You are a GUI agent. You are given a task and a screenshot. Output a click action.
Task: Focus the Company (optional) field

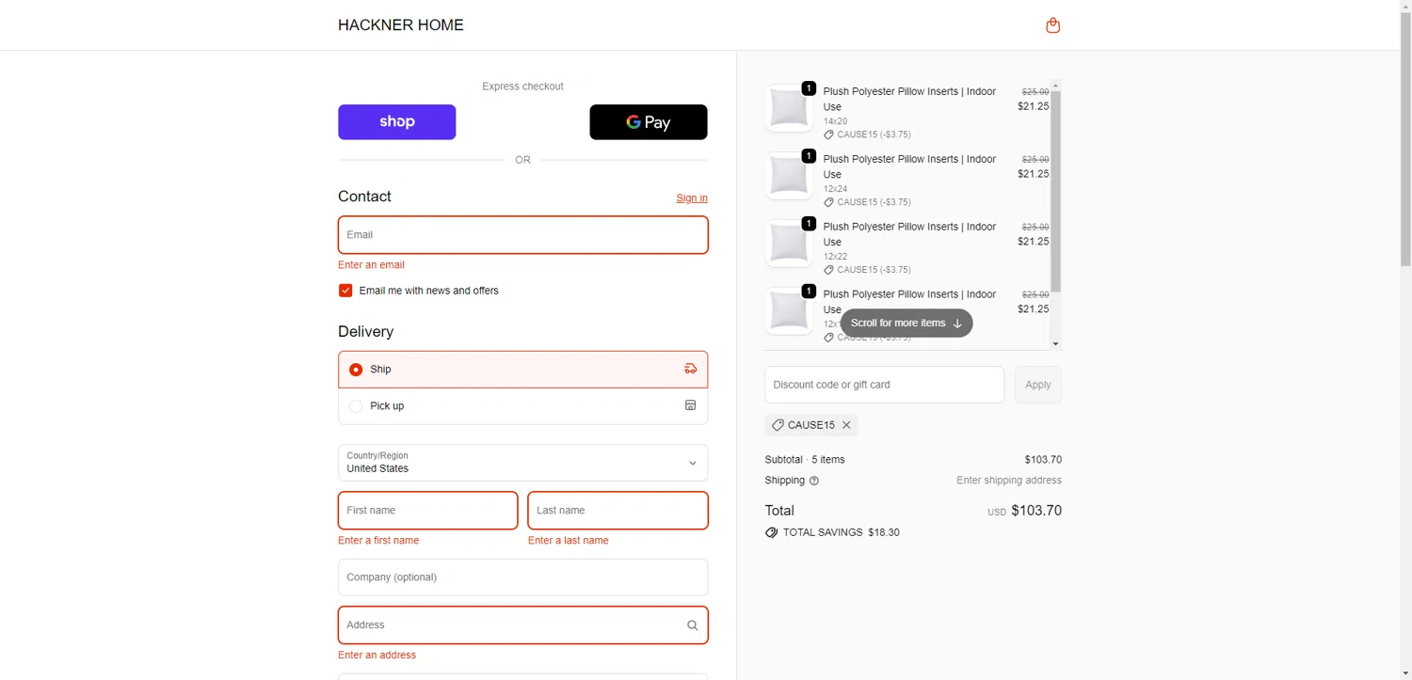point(522,577)
